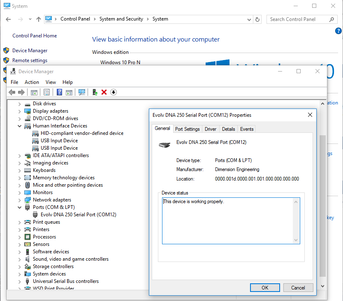Click the red X Uninstall device icon
The width and height of the screenshot is (343, 301).
click(x=104, y=92)
